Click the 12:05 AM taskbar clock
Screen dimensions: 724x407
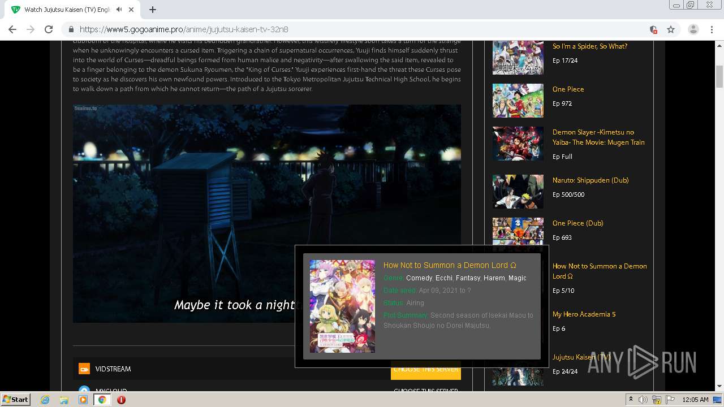pos(695,400)
